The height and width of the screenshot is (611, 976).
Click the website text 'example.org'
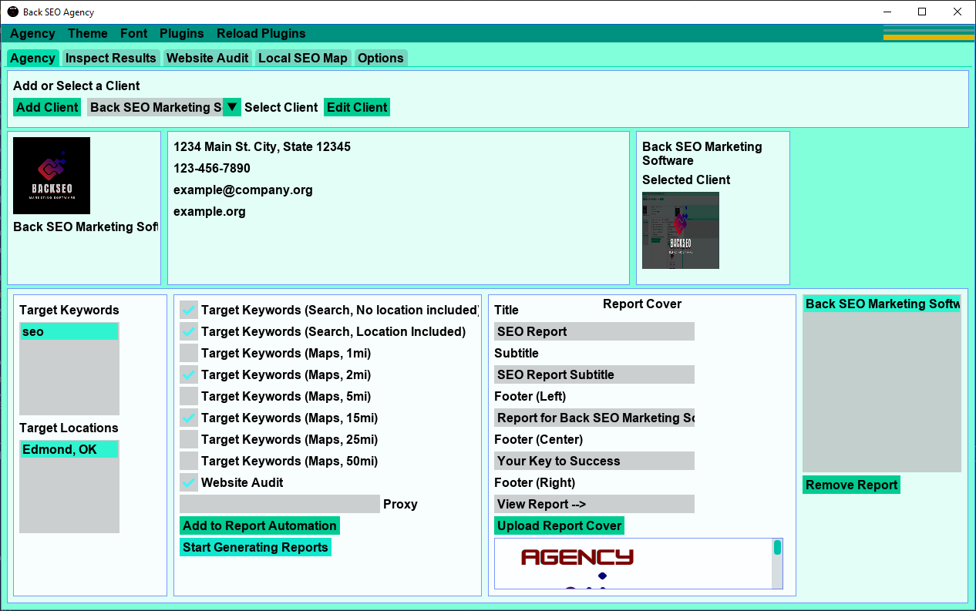210,211
